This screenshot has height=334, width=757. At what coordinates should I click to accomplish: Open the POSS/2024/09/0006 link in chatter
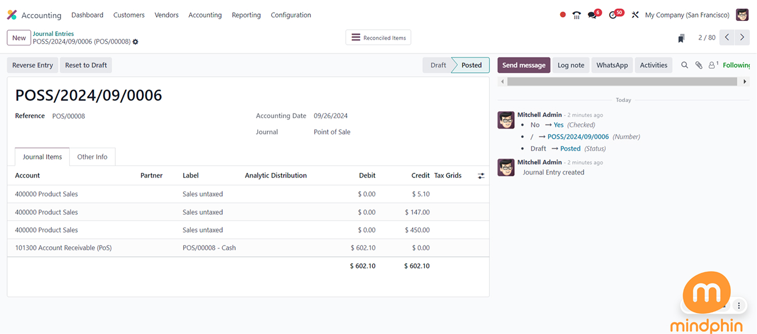point(578,137)
